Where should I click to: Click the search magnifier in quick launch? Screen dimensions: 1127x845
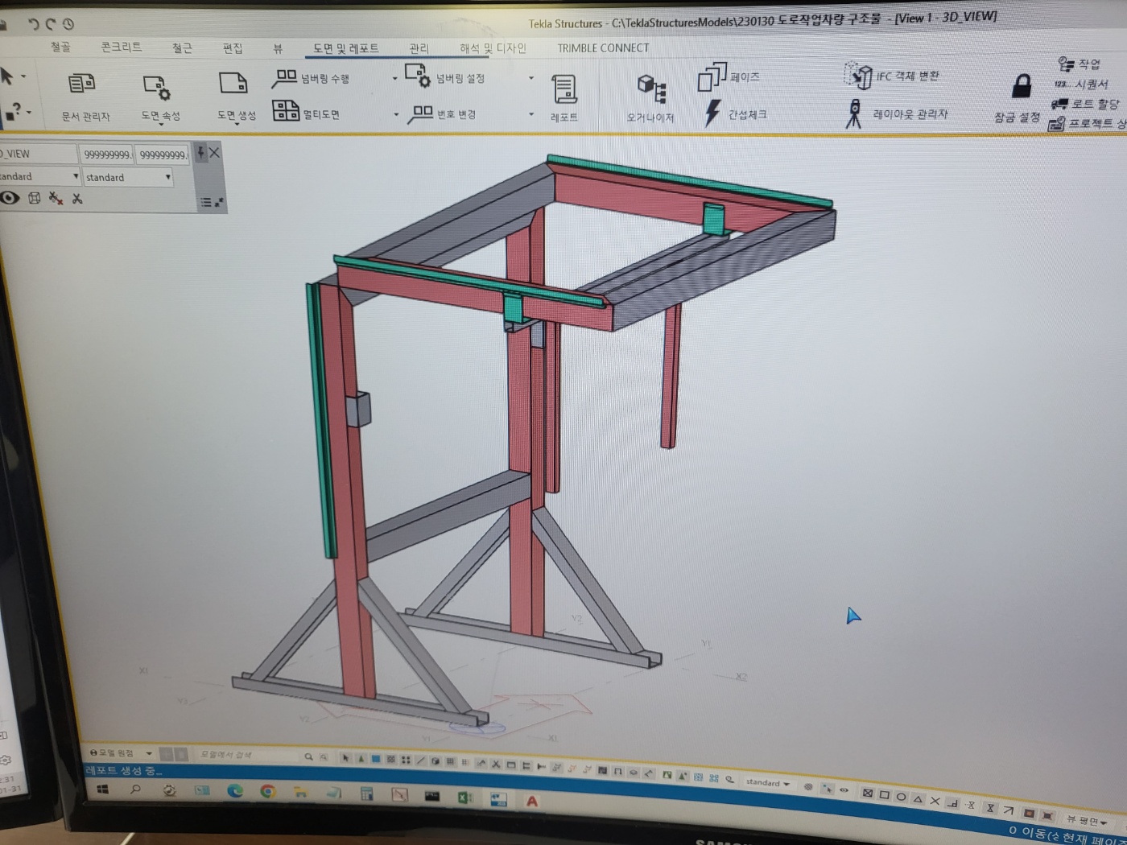click(308, 756)
